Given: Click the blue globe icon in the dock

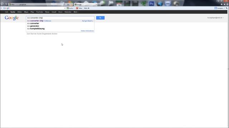Looking at the screenshot, I should [x=160, y=4].
